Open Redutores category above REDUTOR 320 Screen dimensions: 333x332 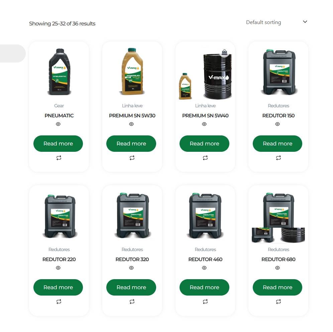click(x=132, y=249)
